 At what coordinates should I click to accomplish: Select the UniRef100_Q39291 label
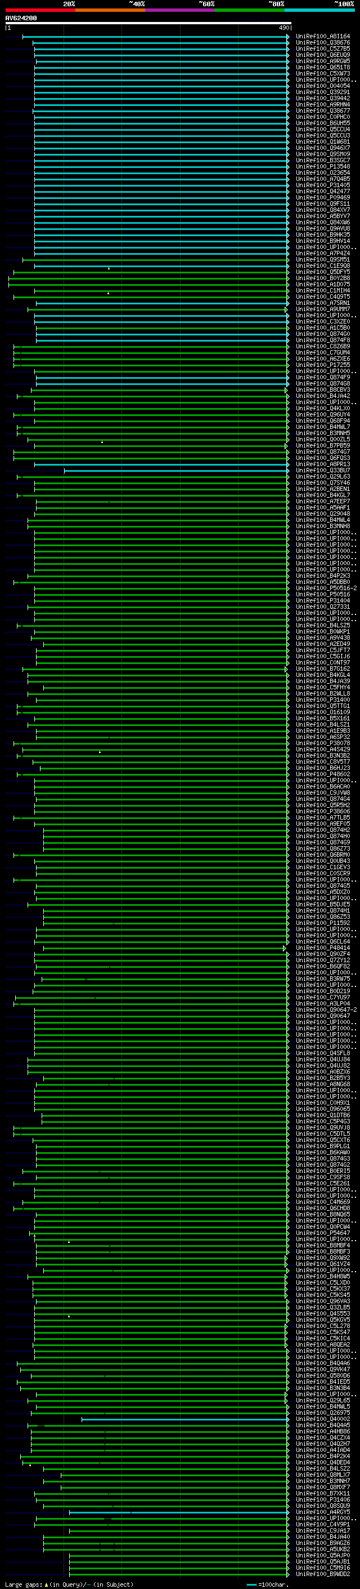point(323,92)
